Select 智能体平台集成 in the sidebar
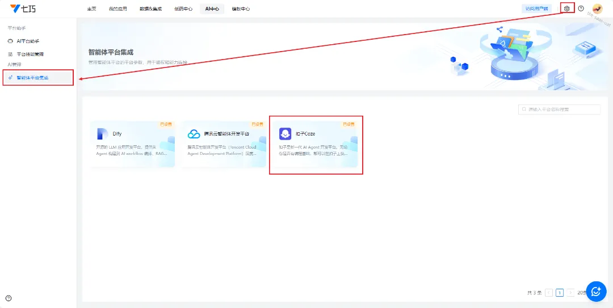 [32, 78]
